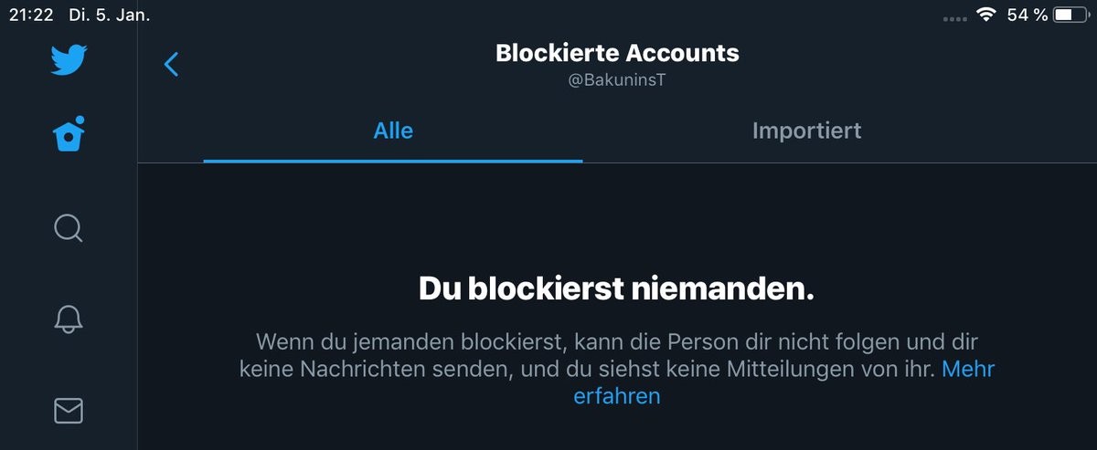Click the @BakuninsT account handle
1097x450 pixels.
[617, 80]
